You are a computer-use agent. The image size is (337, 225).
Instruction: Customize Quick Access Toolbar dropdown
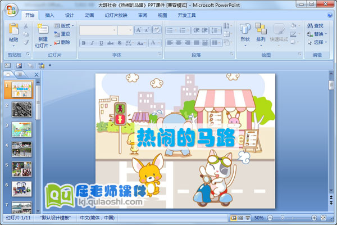[50, 65]
